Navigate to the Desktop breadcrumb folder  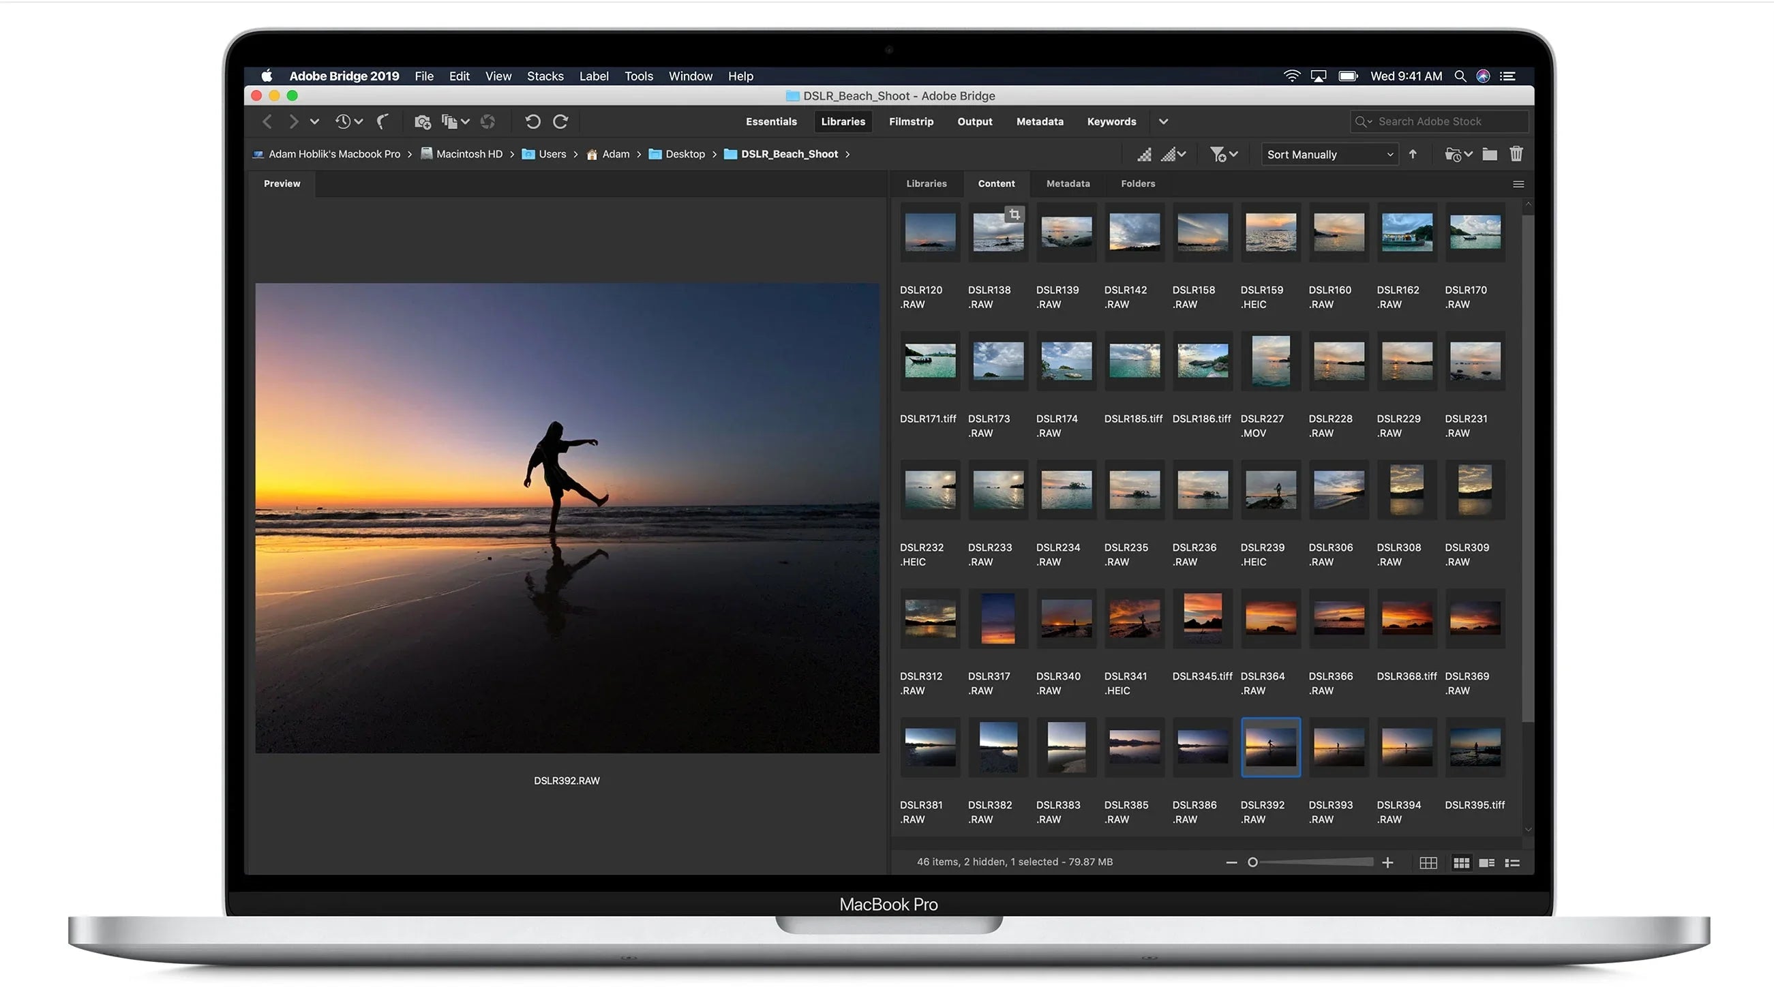coord(685,153)
